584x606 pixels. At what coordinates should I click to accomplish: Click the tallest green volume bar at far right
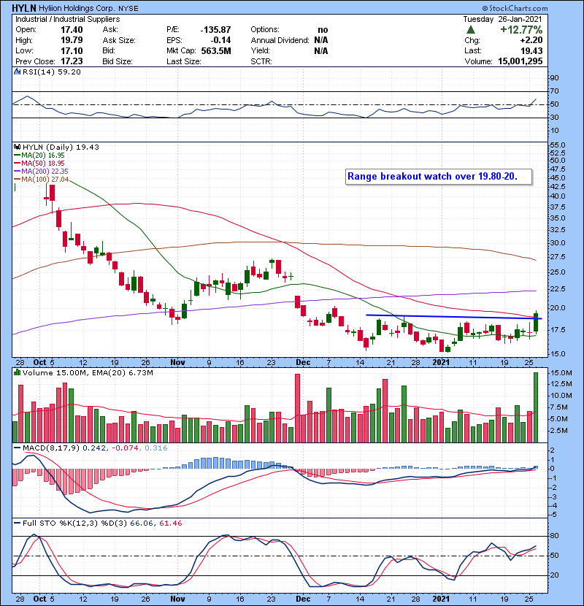pyautogui.click(x=537, y=407)
